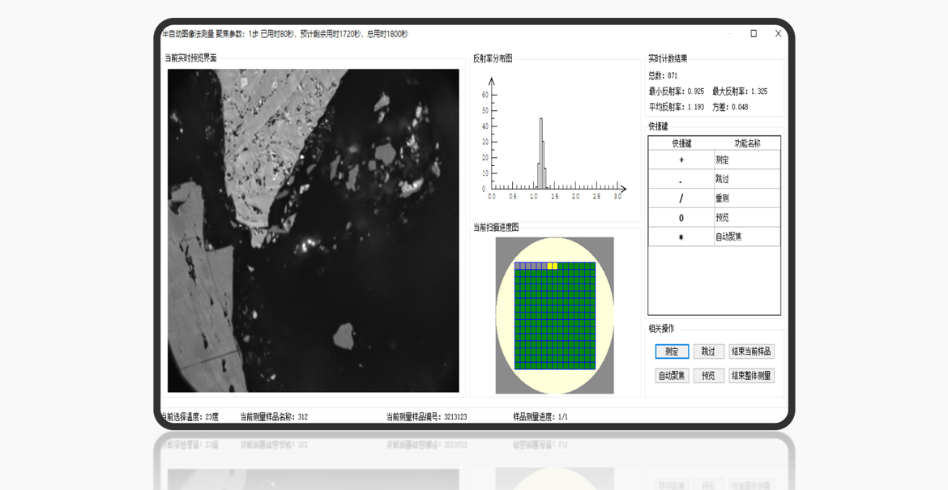Click the title bar text 半自动图像法测量
This screenshot has width=948, height=490.
pyautogui.click(x=188, y=34)
